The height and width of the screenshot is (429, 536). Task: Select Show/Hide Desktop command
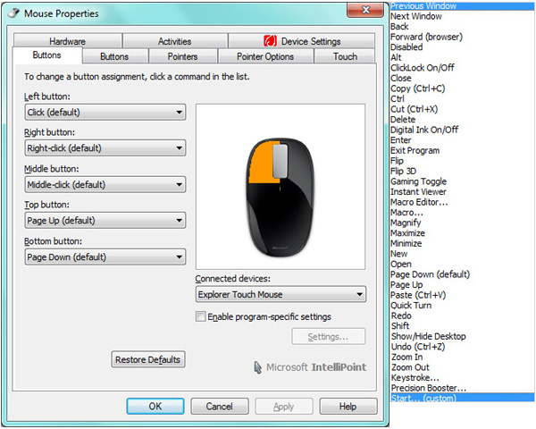pos(462,336)
